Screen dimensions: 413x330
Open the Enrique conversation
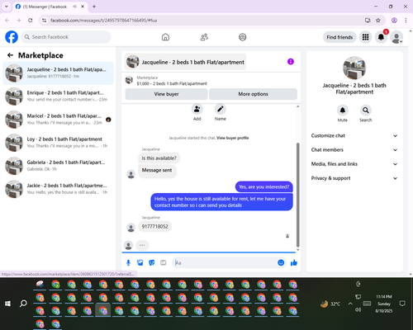58,97
